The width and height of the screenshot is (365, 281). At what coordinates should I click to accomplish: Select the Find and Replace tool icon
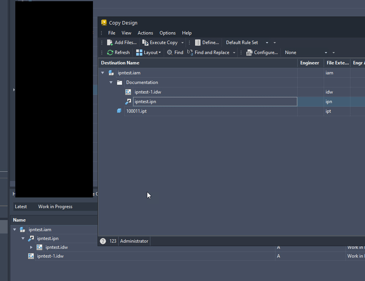coord(190,52)
